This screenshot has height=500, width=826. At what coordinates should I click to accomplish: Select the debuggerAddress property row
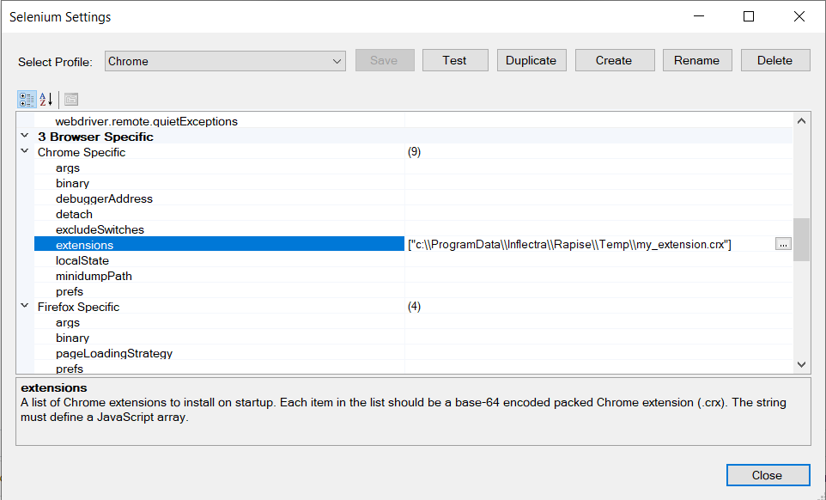pyautogui.click(x=104, y=198)
